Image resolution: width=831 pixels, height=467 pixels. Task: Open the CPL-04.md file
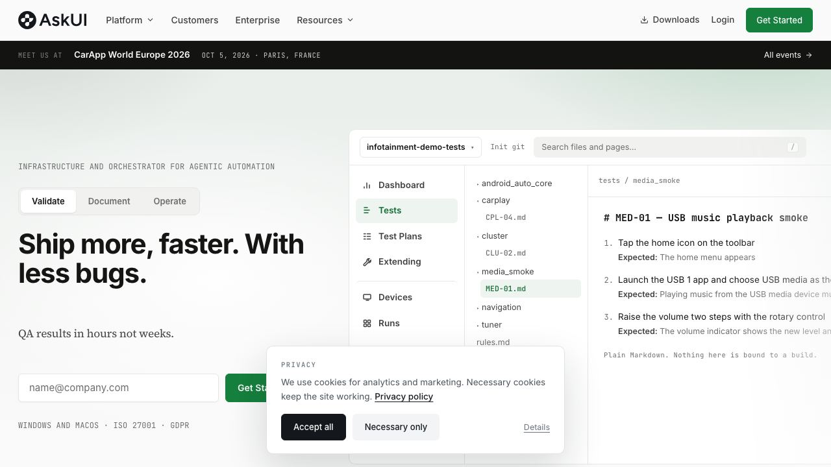[506, 218]
